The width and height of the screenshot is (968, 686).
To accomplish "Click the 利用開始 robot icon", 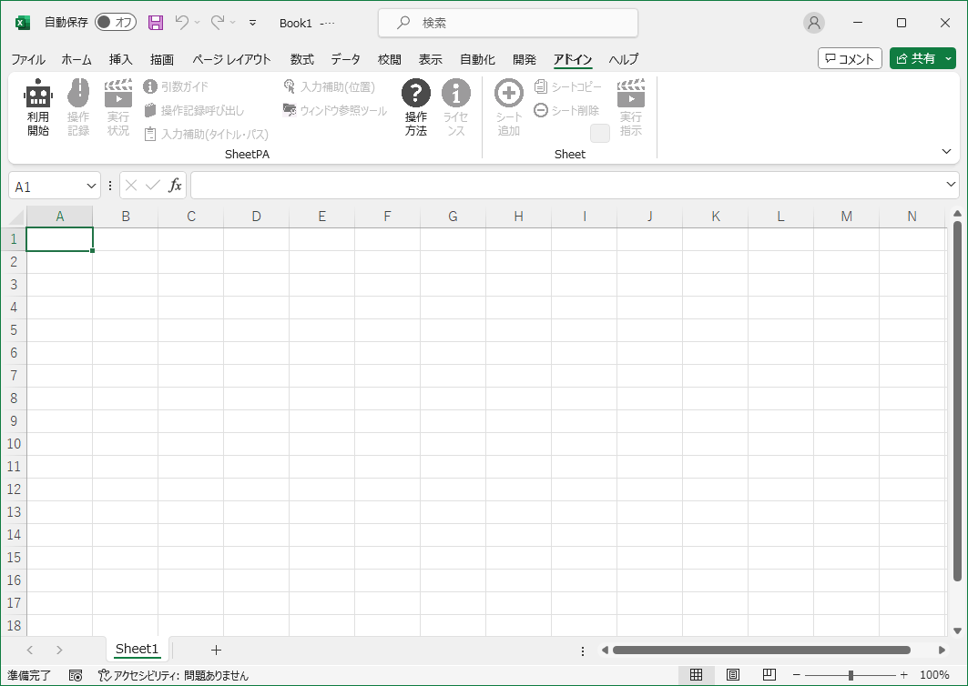I will (38, 94).
